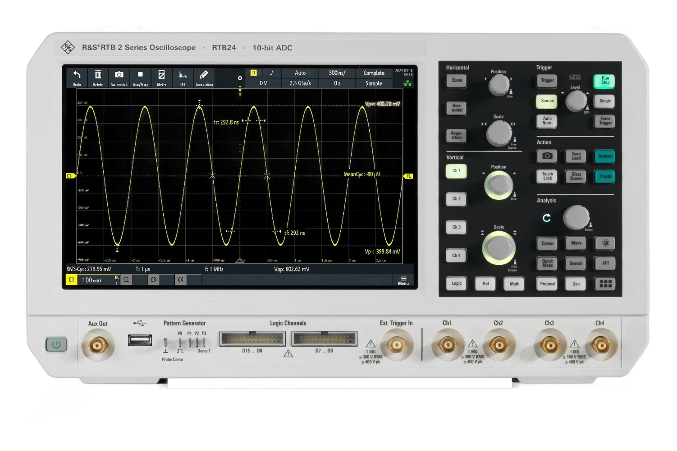Select the C3 channel tab on screen

[153, 280]
